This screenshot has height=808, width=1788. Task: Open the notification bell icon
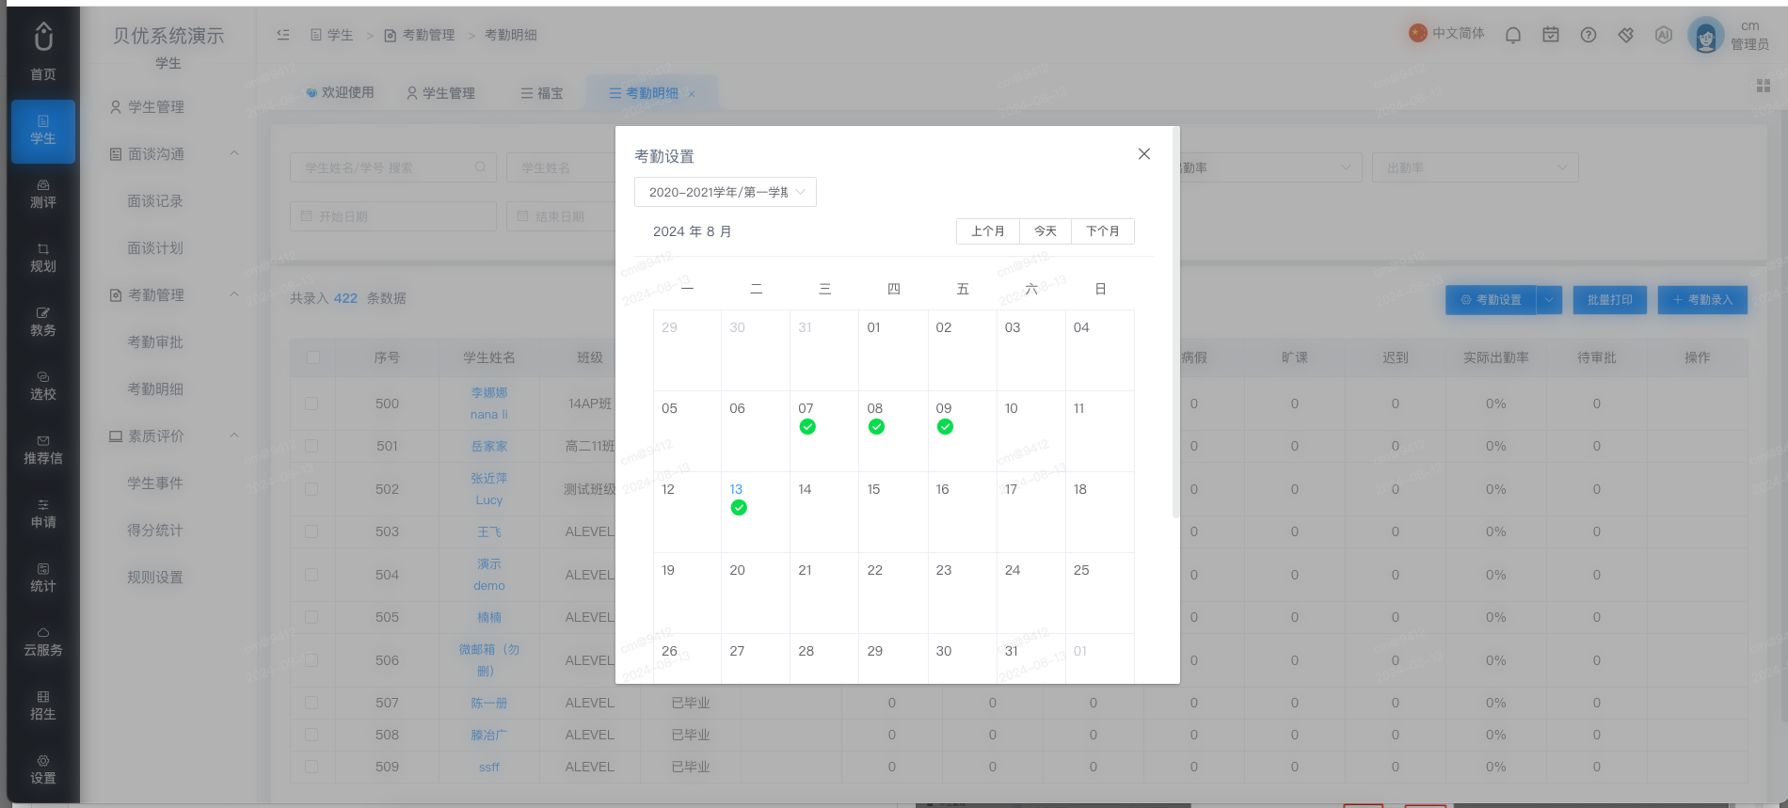tap(1513, 35)
